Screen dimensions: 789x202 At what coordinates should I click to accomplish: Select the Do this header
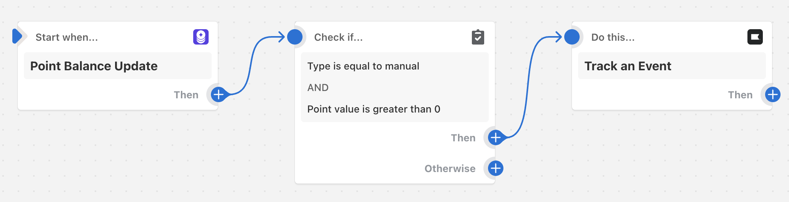613,37
